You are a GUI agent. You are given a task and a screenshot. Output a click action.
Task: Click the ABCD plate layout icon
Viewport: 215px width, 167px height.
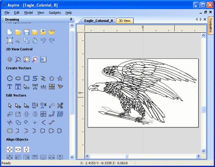pyautogui.click(x=52, y=87)
